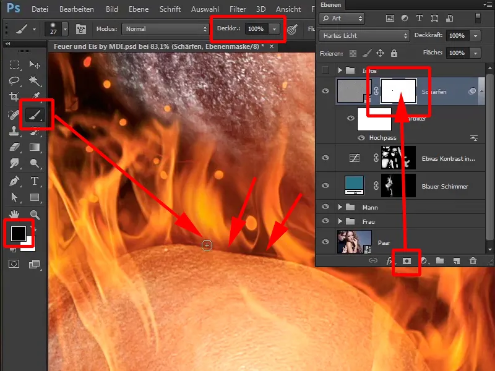The image size is (495, 371).
Task: Open layer Deckkraft dropdown arrow
Action: [475, 36]
